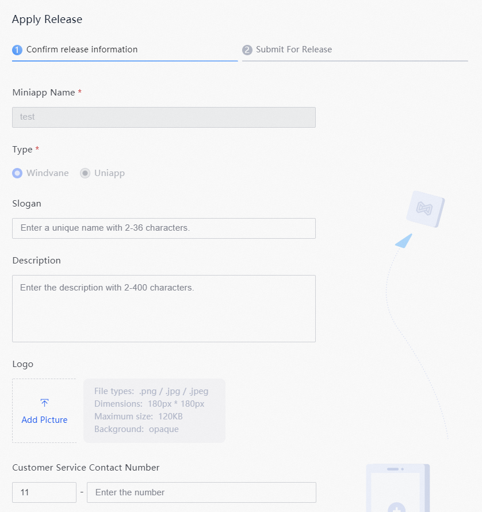Click the phone device illustration
This screenshot has width=482, height=512.
(398, 488)
